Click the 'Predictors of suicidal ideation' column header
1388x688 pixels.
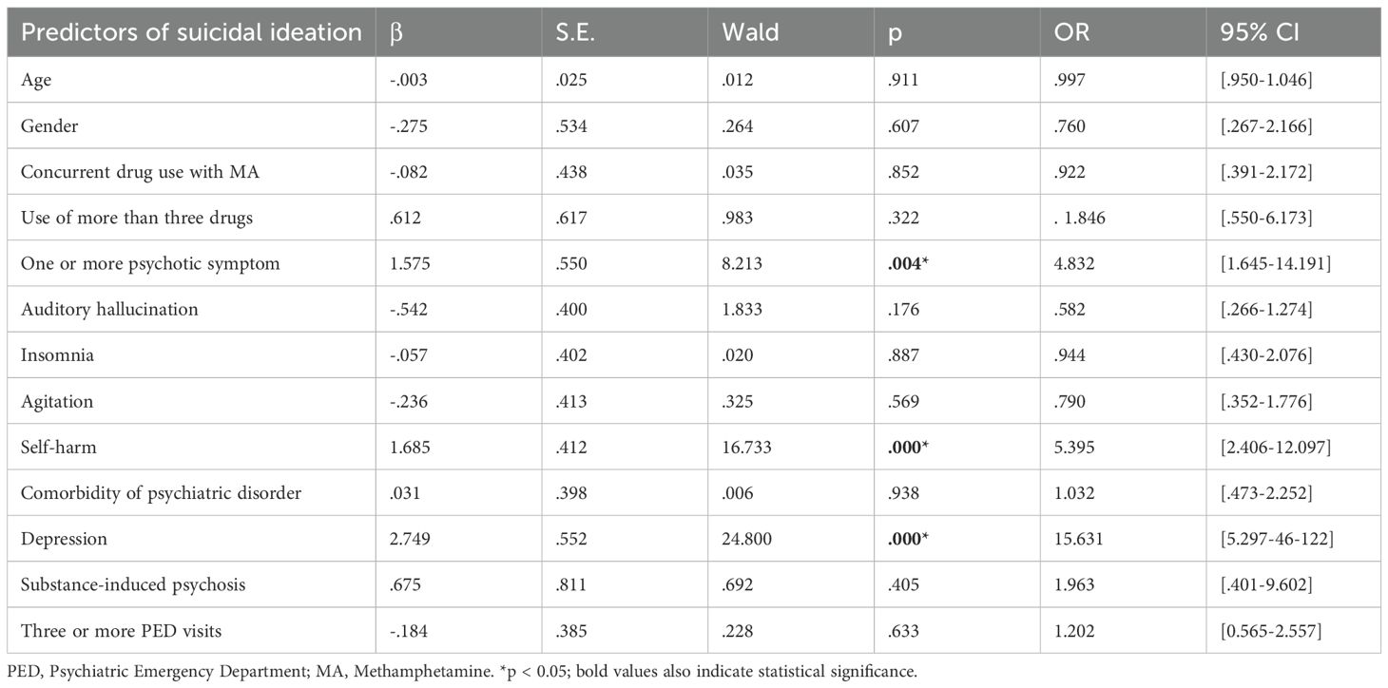pos(192,32)
